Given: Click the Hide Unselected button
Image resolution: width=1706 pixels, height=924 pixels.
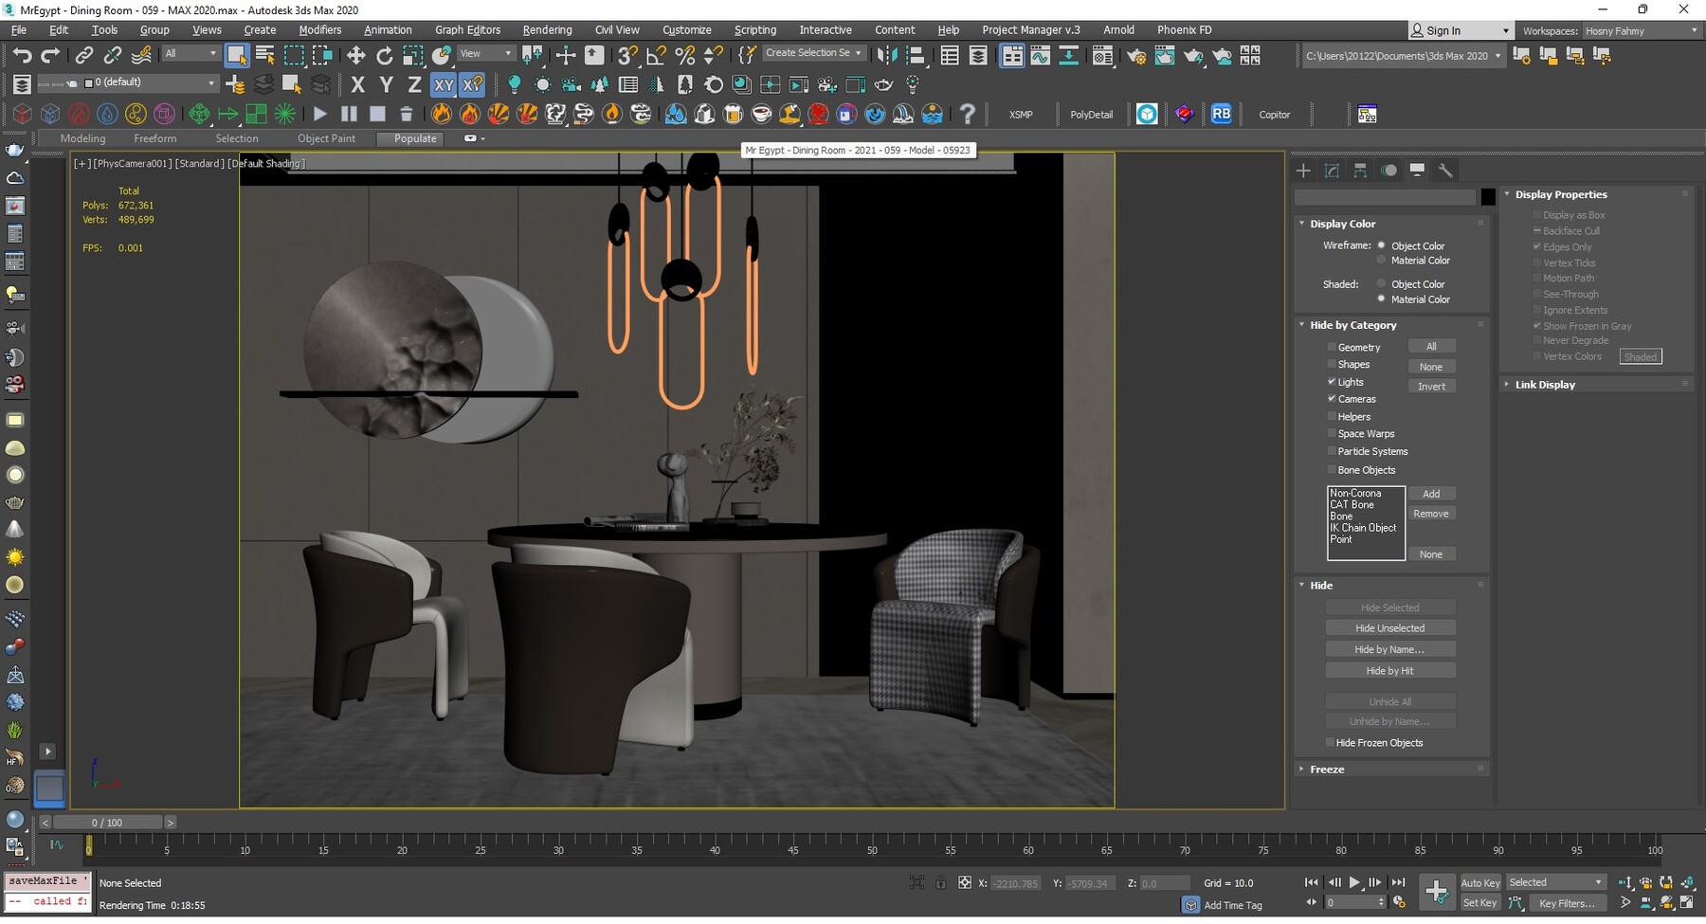Looking at the screenshot, I should pyautogui.click(x=1389, y=628).
